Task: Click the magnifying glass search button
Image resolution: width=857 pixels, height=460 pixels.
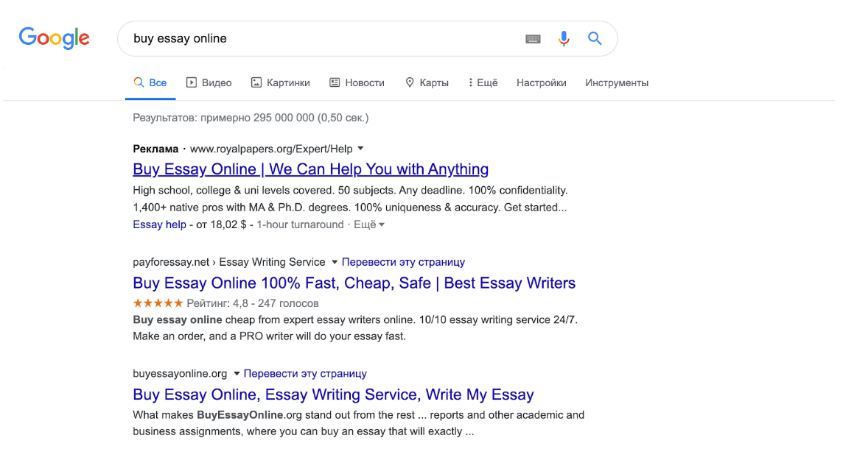Action: coord(595,38)
